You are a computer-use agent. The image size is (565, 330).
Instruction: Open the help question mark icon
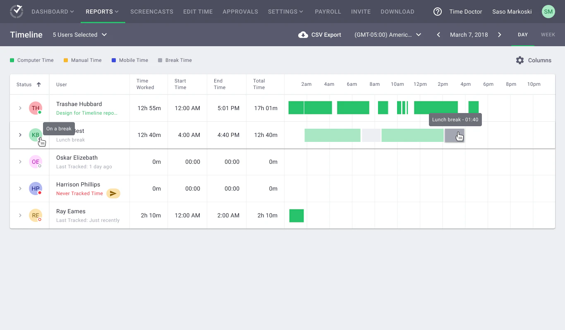437,12
